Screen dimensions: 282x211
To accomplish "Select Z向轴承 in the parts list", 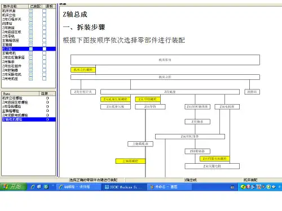I will point(8,62).
